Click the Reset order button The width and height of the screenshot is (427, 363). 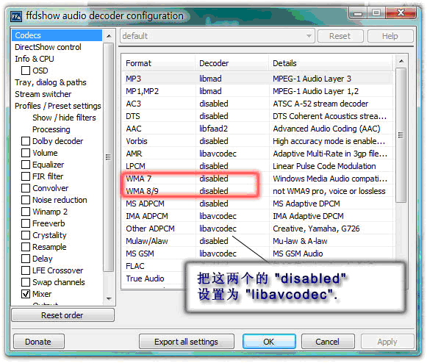(62, 315)
